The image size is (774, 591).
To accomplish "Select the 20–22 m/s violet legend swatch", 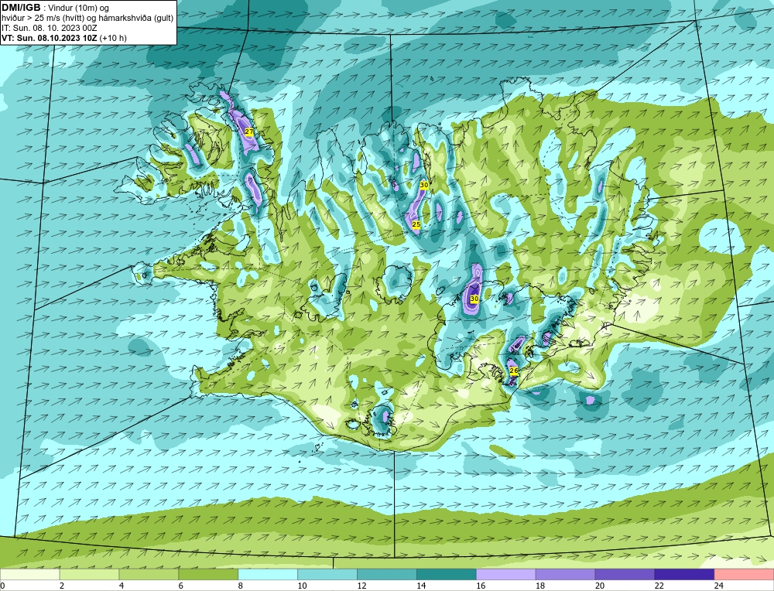I will pyautogui.click(x=625, y=574).
